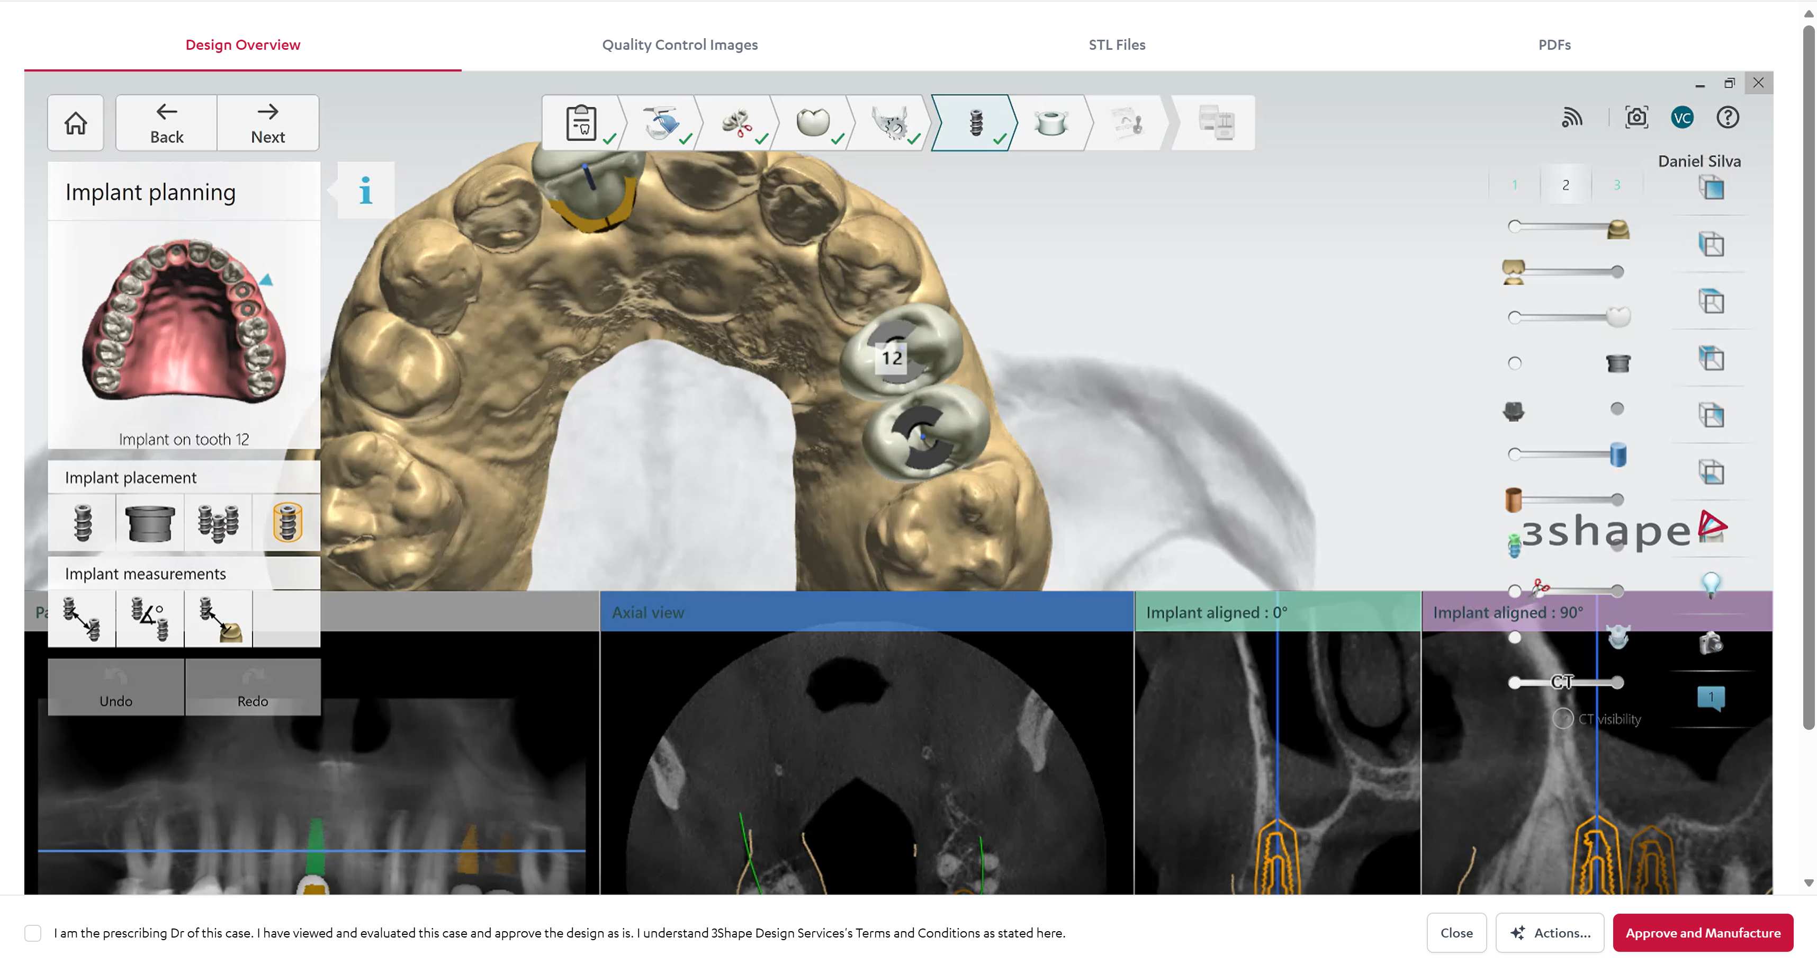Select the highlighted implant safety zone tool
The width and height of the screenshot is (1817, 964).
pyautogui.click(x=286, y=523)
